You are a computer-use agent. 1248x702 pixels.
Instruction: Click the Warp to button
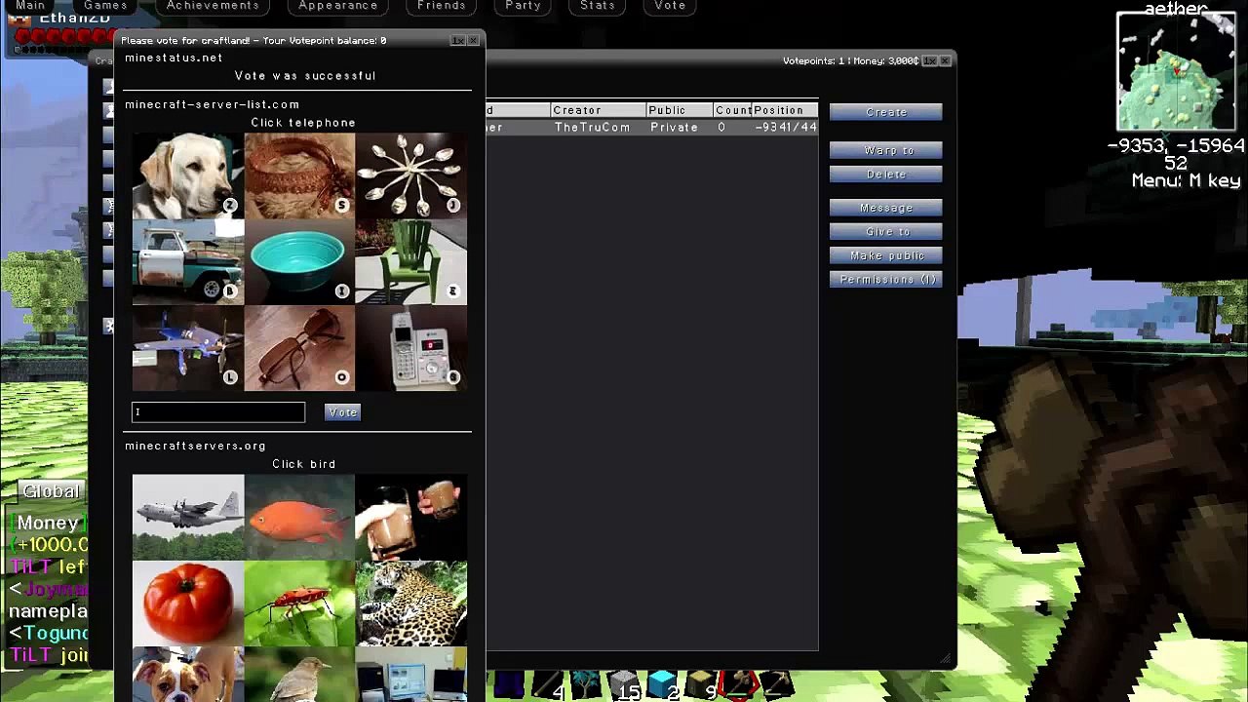click(x=886, y=150)
